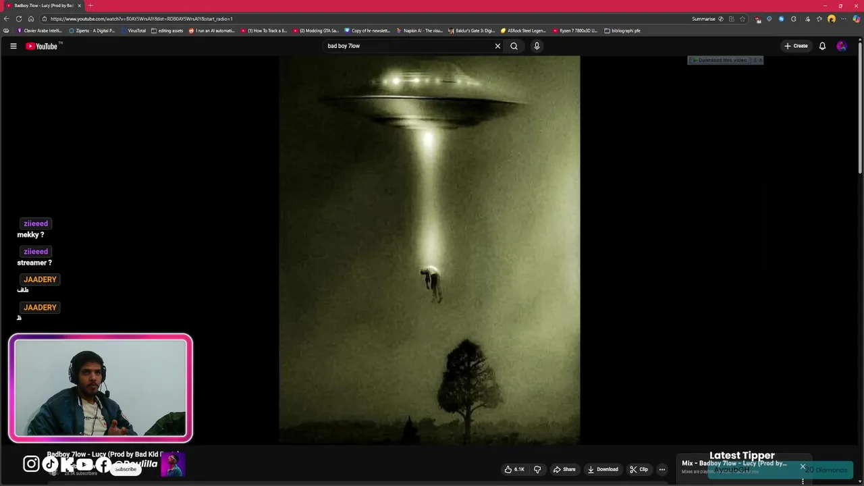Open the browser home page button
The height and width of the screenshot is (486, 864).
click(31, 19)
